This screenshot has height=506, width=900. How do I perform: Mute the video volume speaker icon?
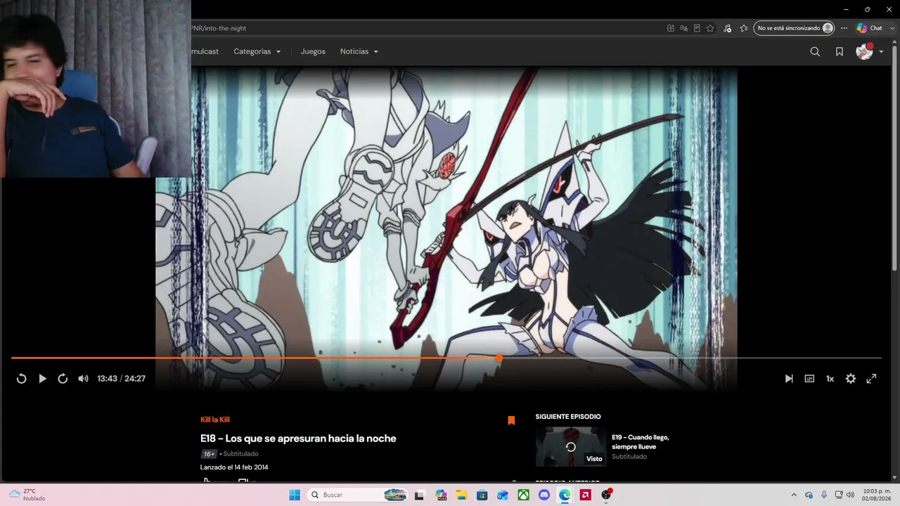(x=83, y=379)
